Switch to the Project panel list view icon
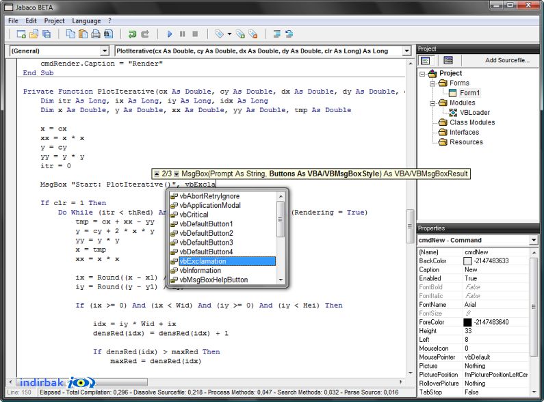This screenshot has width=544, height=402. pyautogui.click(x=448, y=60)
